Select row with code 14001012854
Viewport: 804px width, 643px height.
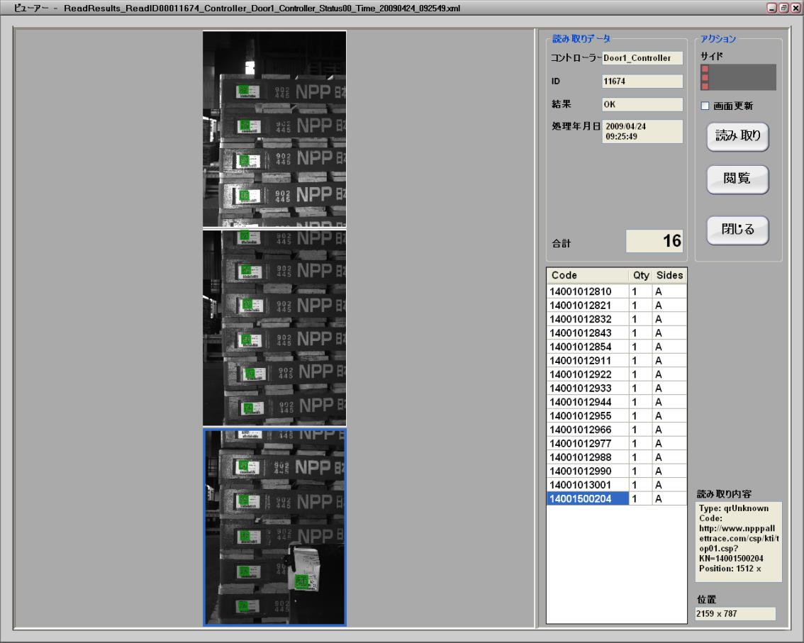coord(616,347)
